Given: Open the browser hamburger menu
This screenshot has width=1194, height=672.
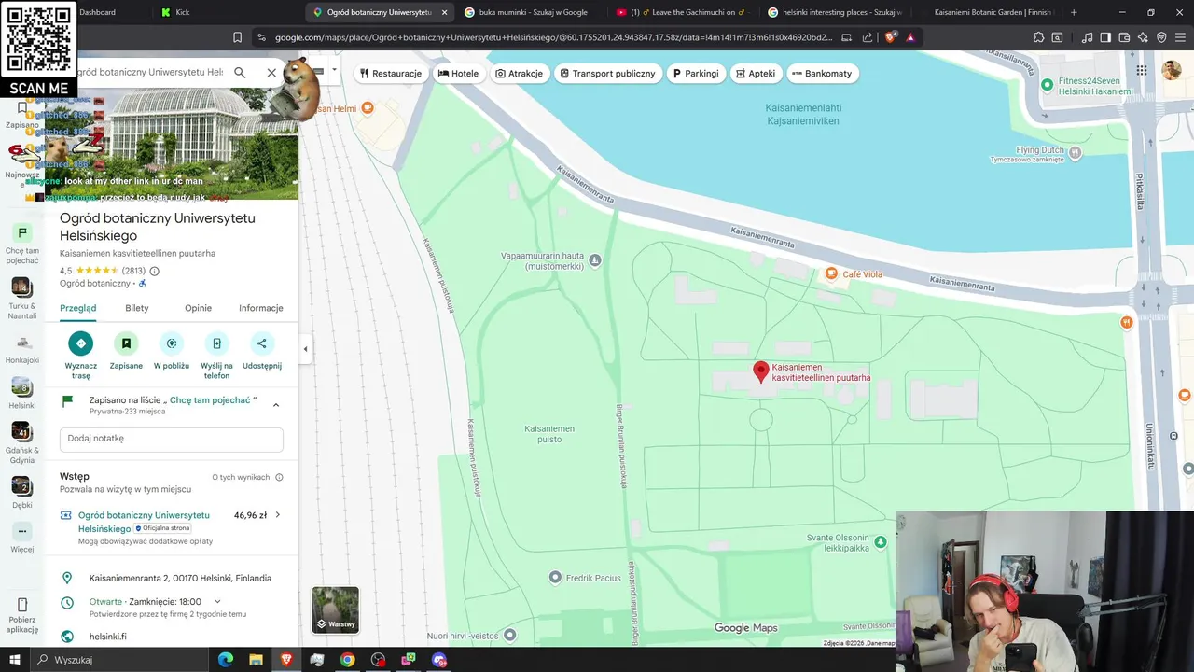Looking at the screenshot, I should coord(1180,37).
